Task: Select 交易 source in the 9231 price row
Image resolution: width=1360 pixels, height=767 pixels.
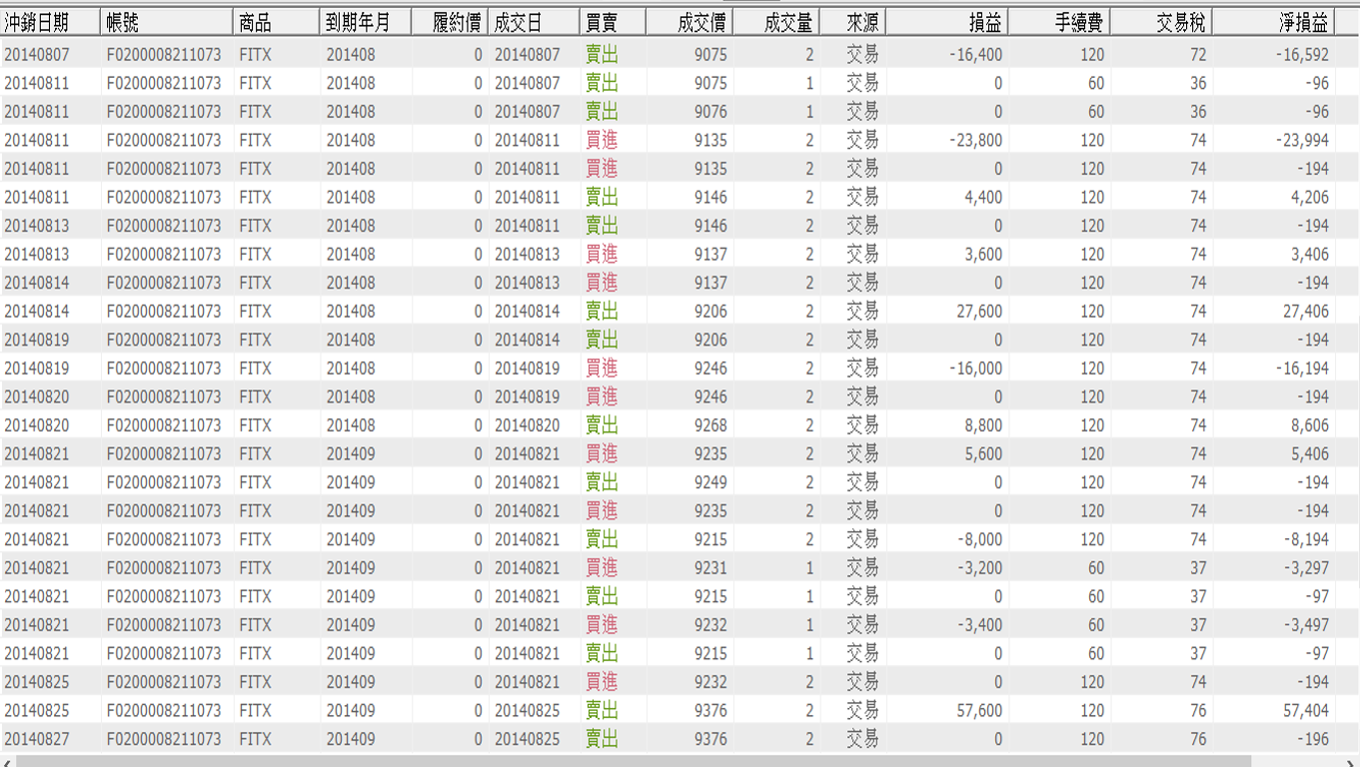Action: pos(862,568)
